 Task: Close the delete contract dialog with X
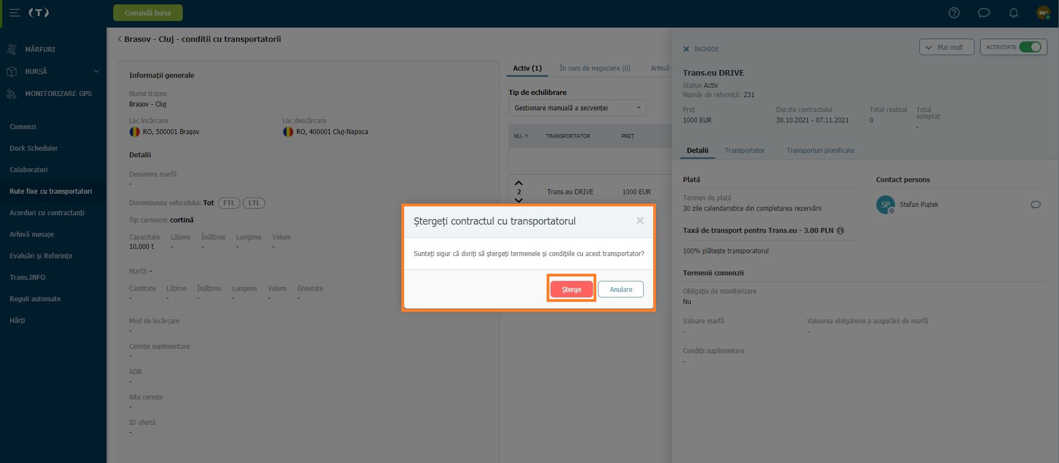(x=640, y=221)
